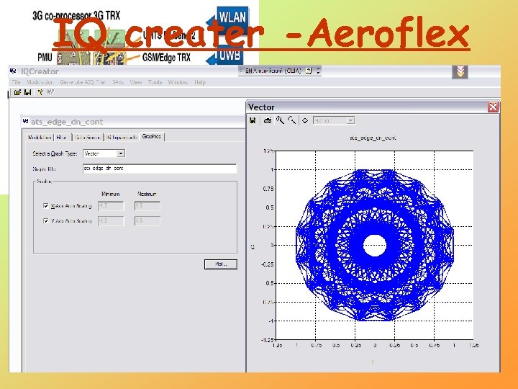Click the ats_edge_dn_cont title above the plot
This screenshot has height=389, width=518.
point(373,138)
